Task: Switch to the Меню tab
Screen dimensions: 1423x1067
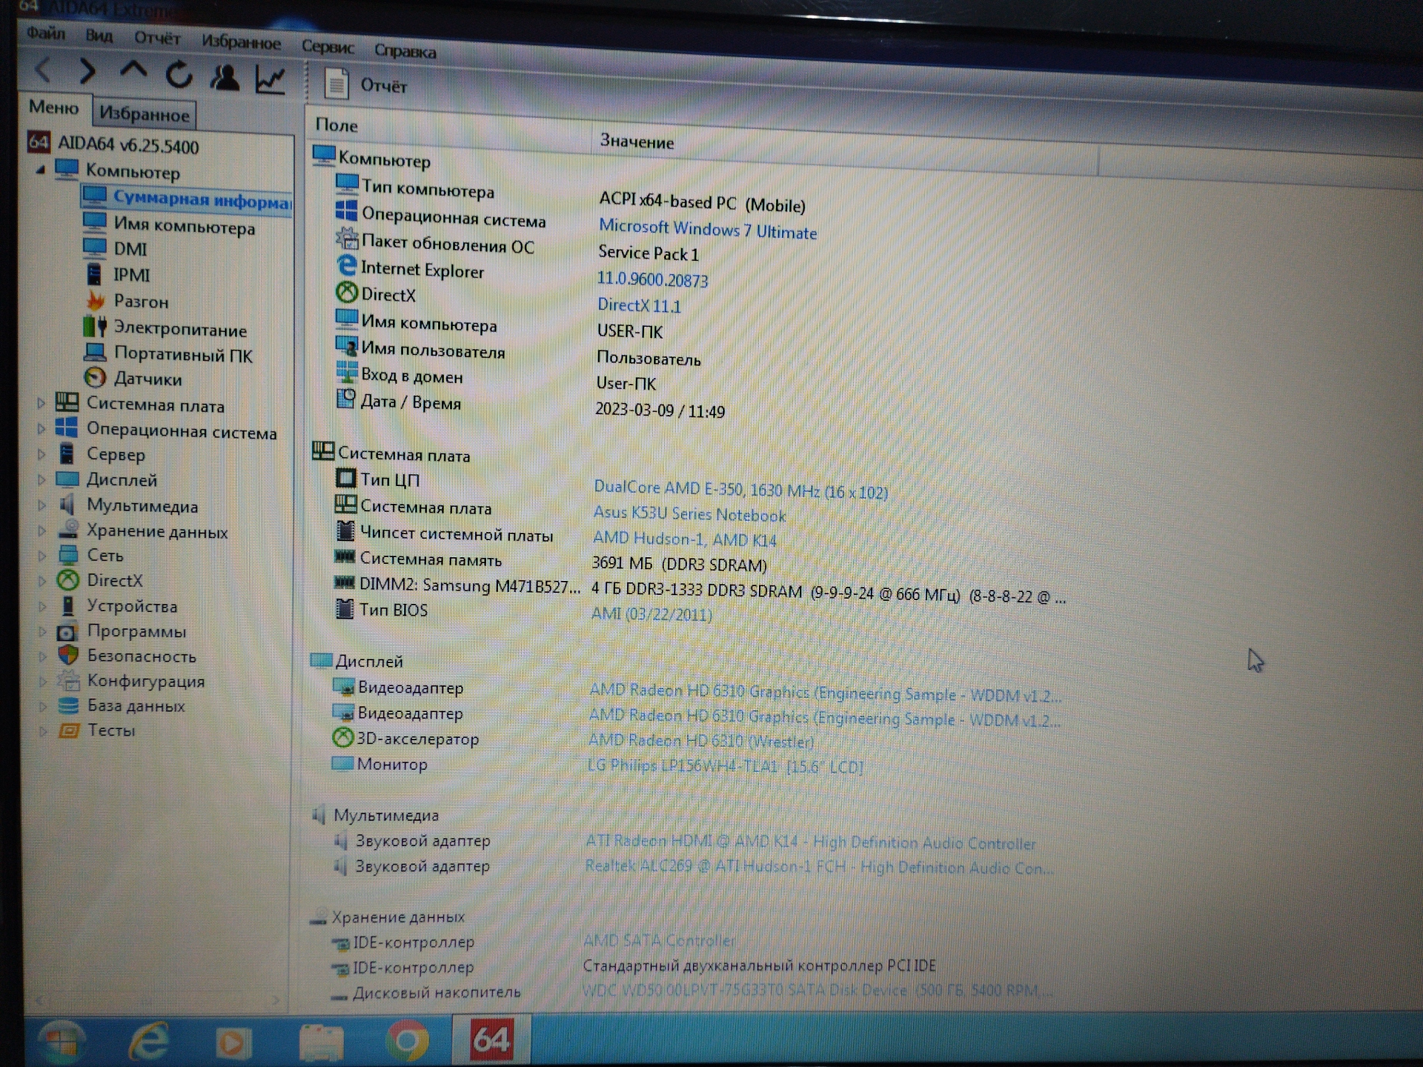Action: pyautogui.click(x=53, y=107)
